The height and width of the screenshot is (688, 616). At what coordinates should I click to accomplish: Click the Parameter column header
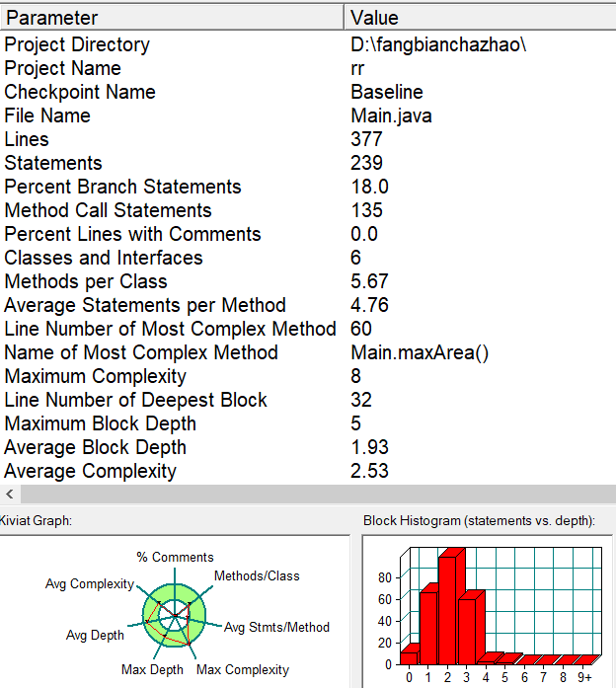[172, 18]
